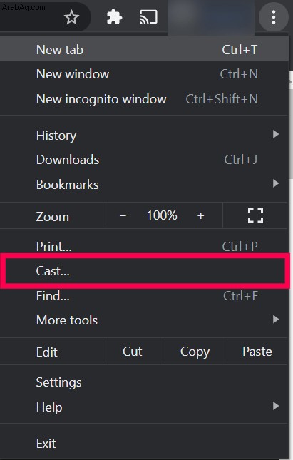293x460 pixels.
Task: Click the Cast media router toolbar icon
Action: click(149, 17)
